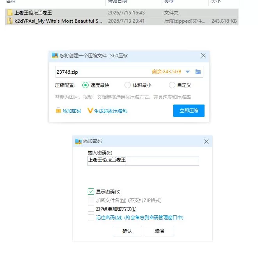
Task: Select the 自定义 radio option
Action: (172, 85)
